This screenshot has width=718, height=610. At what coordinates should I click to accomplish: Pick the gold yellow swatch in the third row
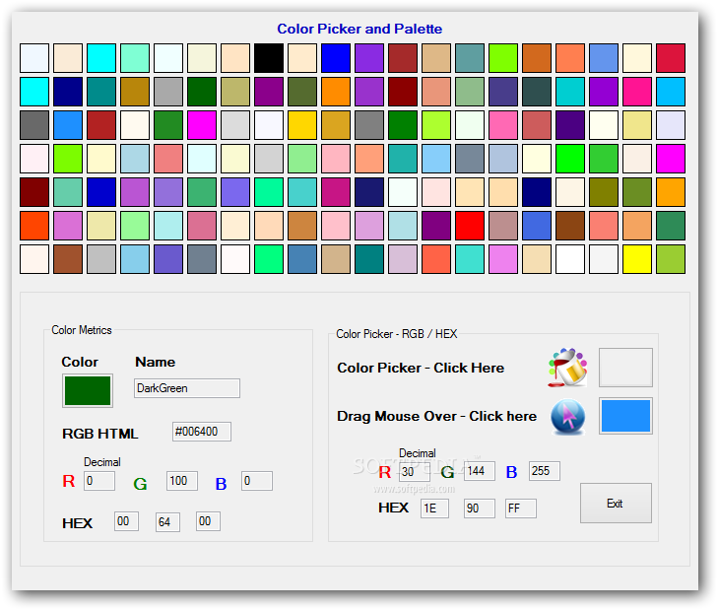(302, 125)
